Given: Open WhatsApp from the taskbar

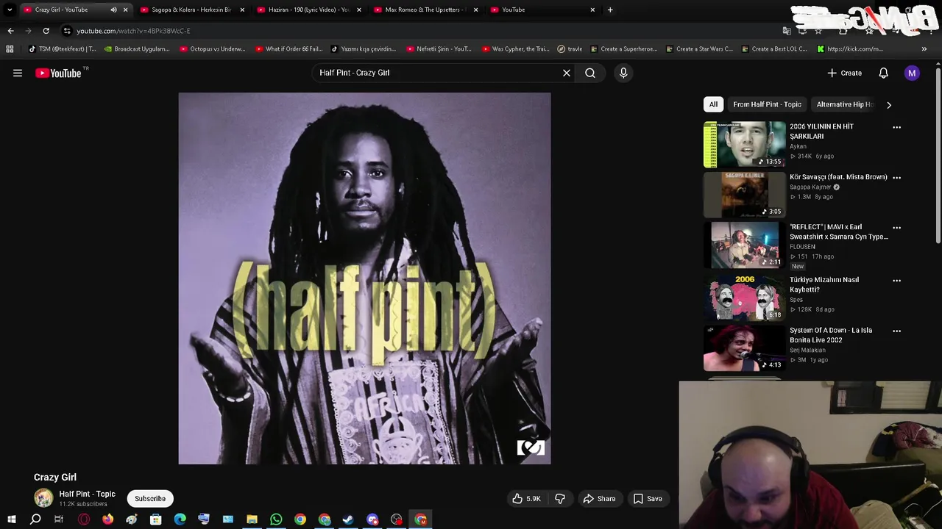Looking at the screenshot, I should 276,519.
